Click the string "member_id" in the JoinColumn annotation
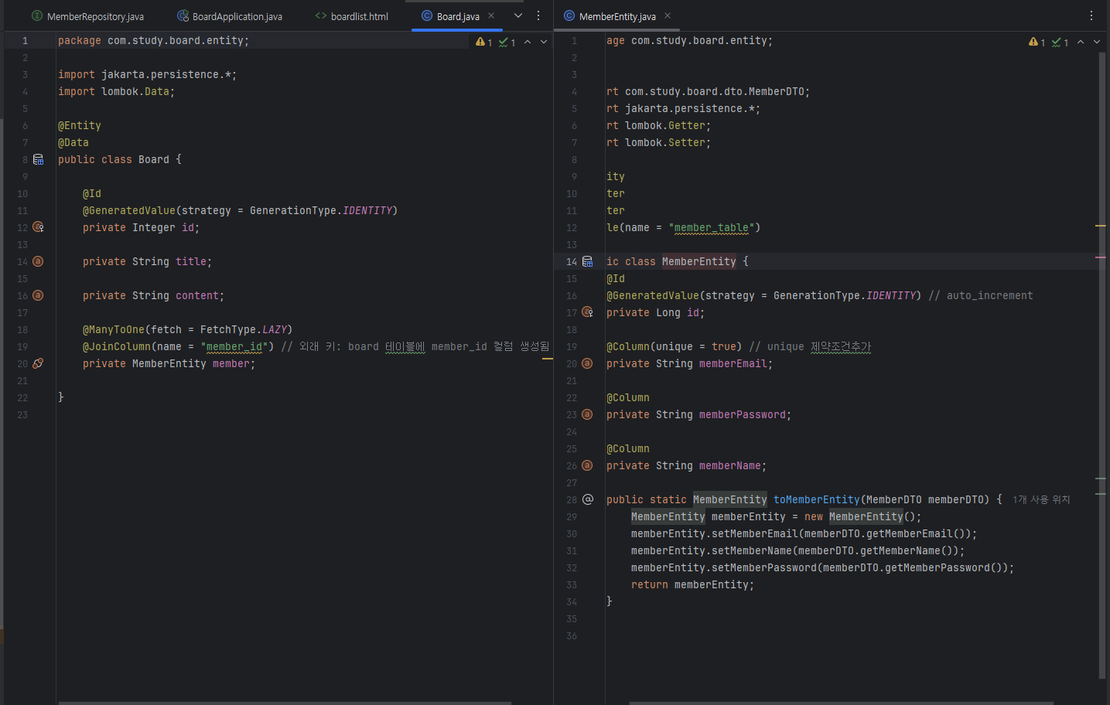The width and height of the screenshot is (1110, 705). click(234, 346)
